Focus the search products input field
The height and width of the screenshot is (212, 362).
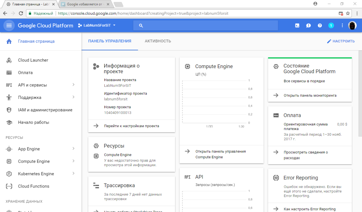(x=206, y=26)
